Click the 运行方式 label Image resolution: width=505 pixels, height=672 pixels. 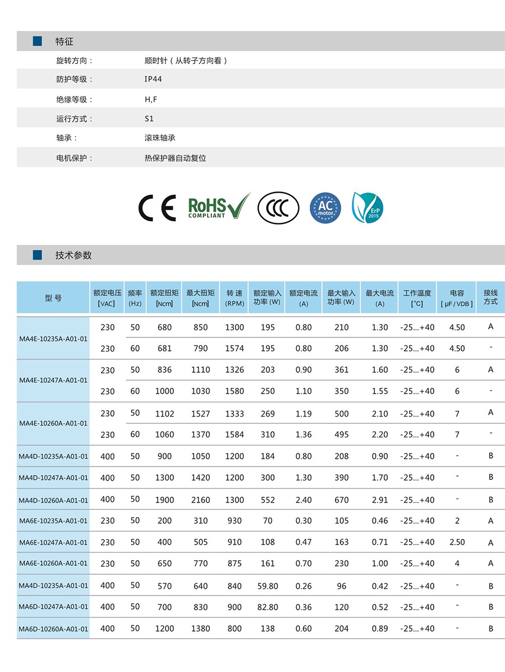(x=75, y=118)
